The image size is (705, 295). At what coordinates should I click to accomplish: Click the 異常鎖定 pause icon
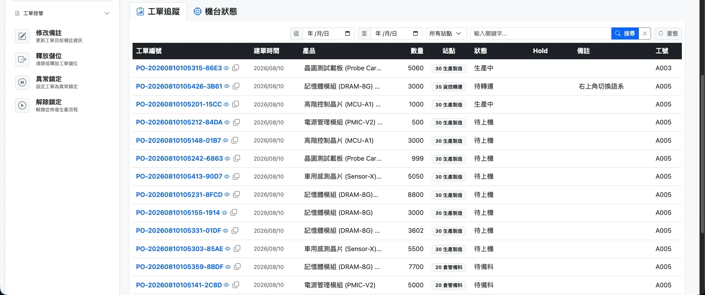coord(22,82)
